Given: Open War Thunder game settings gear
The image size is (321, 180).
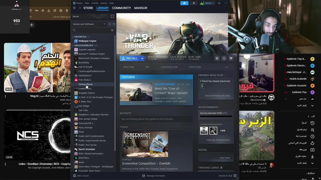Looking at the screenshot, I should (x=217, y=58).
